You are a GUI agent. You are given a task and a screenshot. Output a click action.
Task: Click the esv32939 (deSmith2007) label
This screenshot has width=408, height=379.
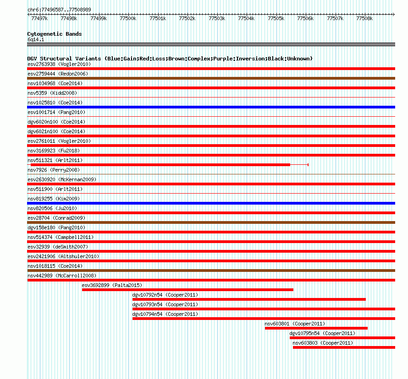[58, 247]
